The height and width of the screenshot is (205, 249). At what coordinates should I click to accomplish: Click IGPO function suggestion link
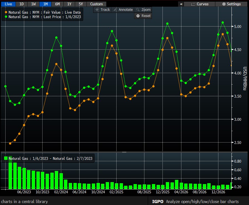coord(158,201)
